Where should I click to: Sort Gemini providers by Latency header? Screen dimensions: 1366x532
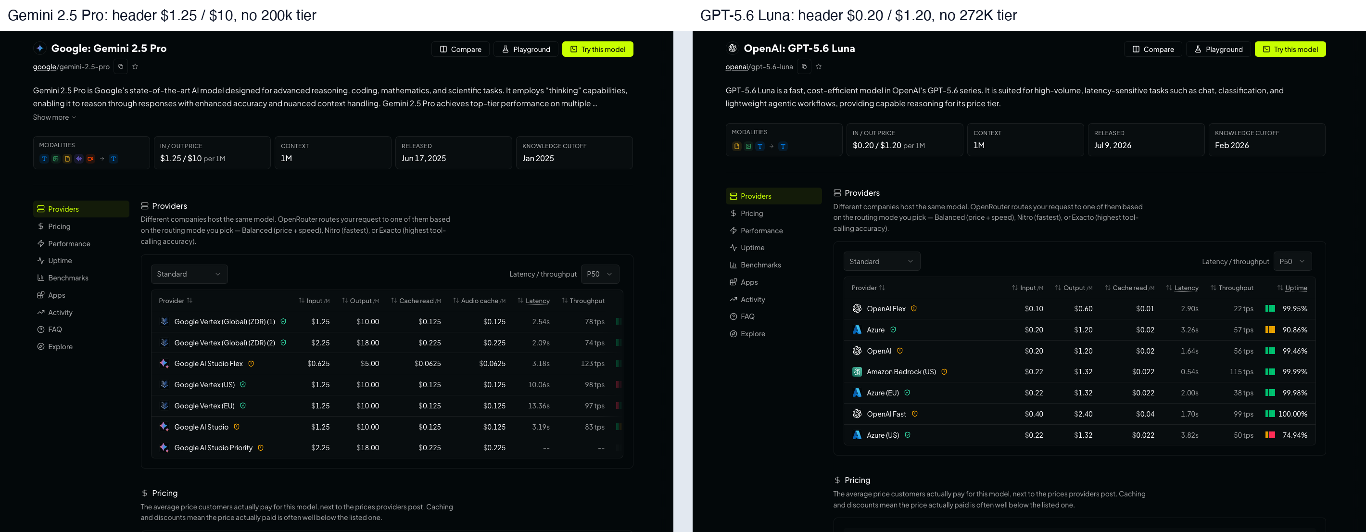533,301
